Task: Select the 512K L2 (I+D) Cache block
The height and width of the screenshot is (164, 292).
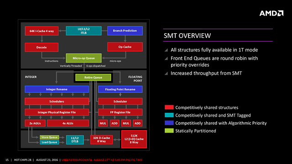Action: pos(134,139)
